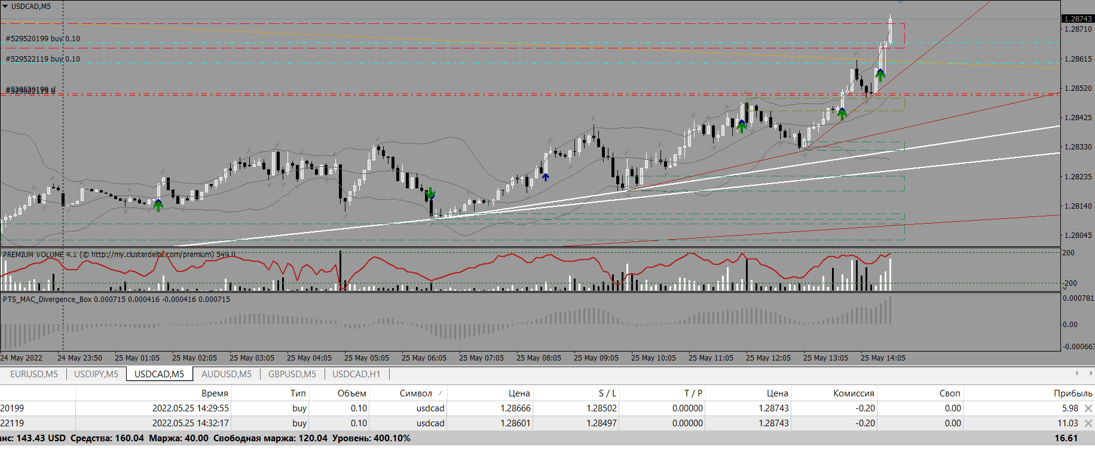Click the rightmost green up arrow signal
Image resolution: width=1095 pixels, height=455 pixels.
coord(880,75)
